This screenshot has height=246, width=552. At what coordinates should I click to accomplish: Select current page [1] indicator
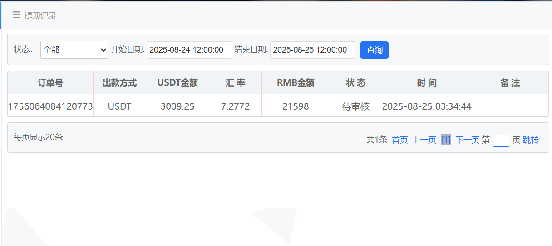click(446, 140)
